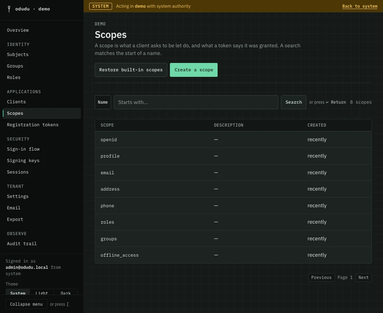Open tenant Settings
The height and width of the screenshot is (313, 383).
pyautogui.click(x=42, y=196)
